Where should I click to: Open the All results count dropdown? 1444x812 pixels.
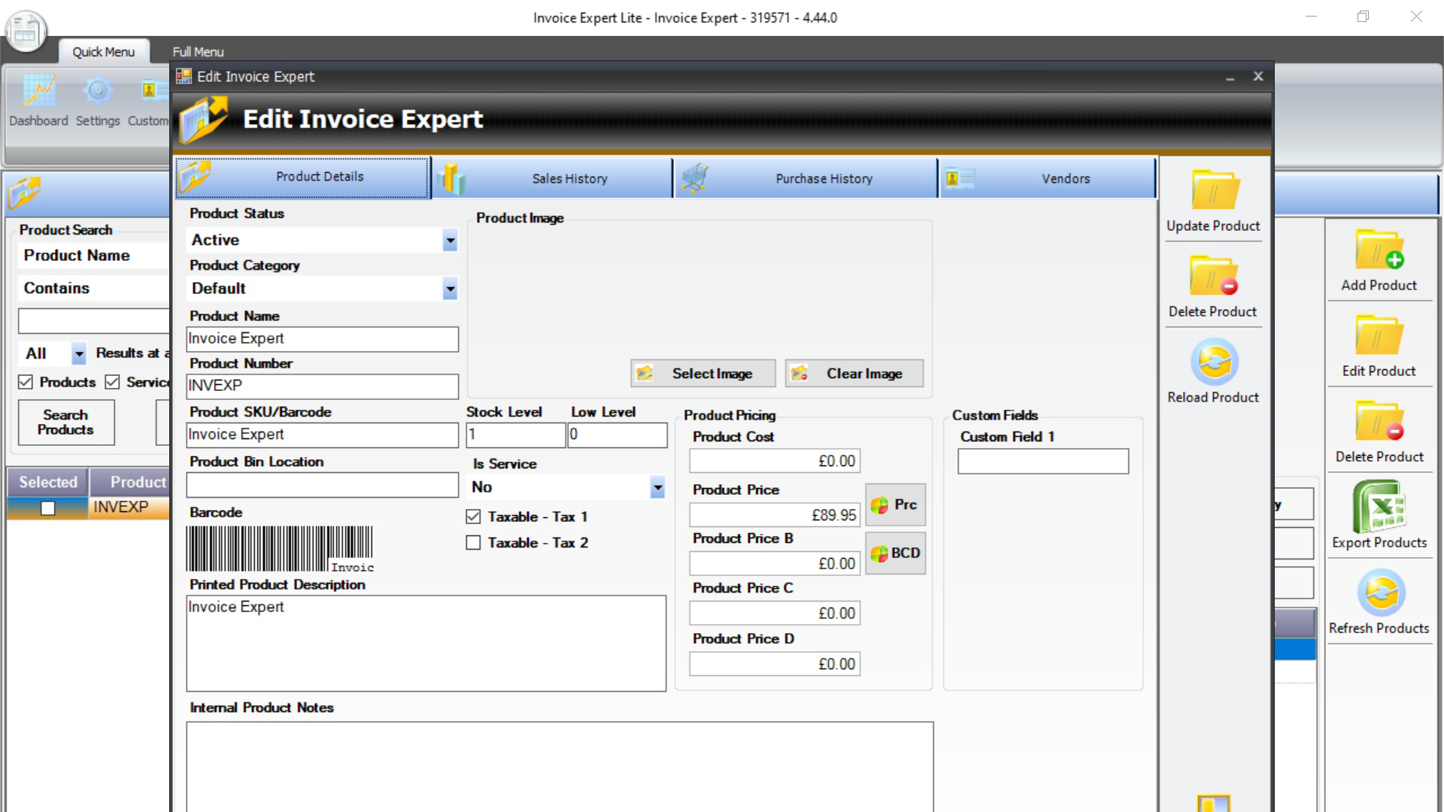[78, 353]
